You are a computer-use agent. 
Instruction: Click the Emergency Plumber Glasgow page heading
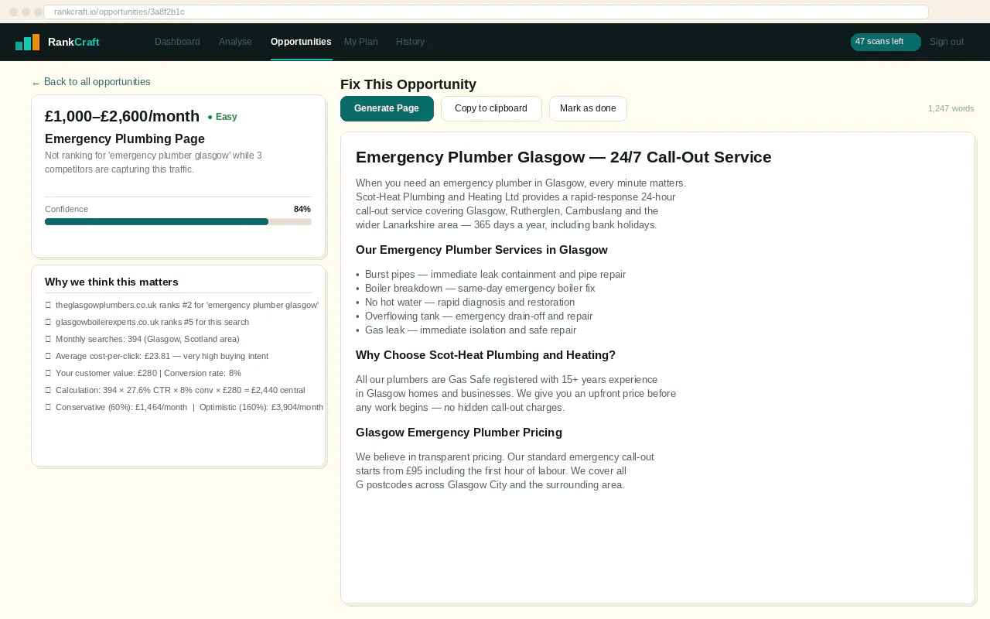[563, 157]
